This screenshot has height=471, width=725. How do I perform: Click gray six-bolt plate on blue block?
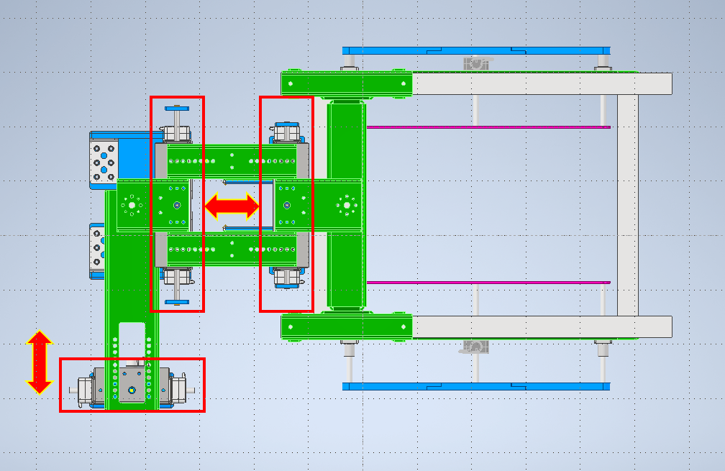click(104, 163)
